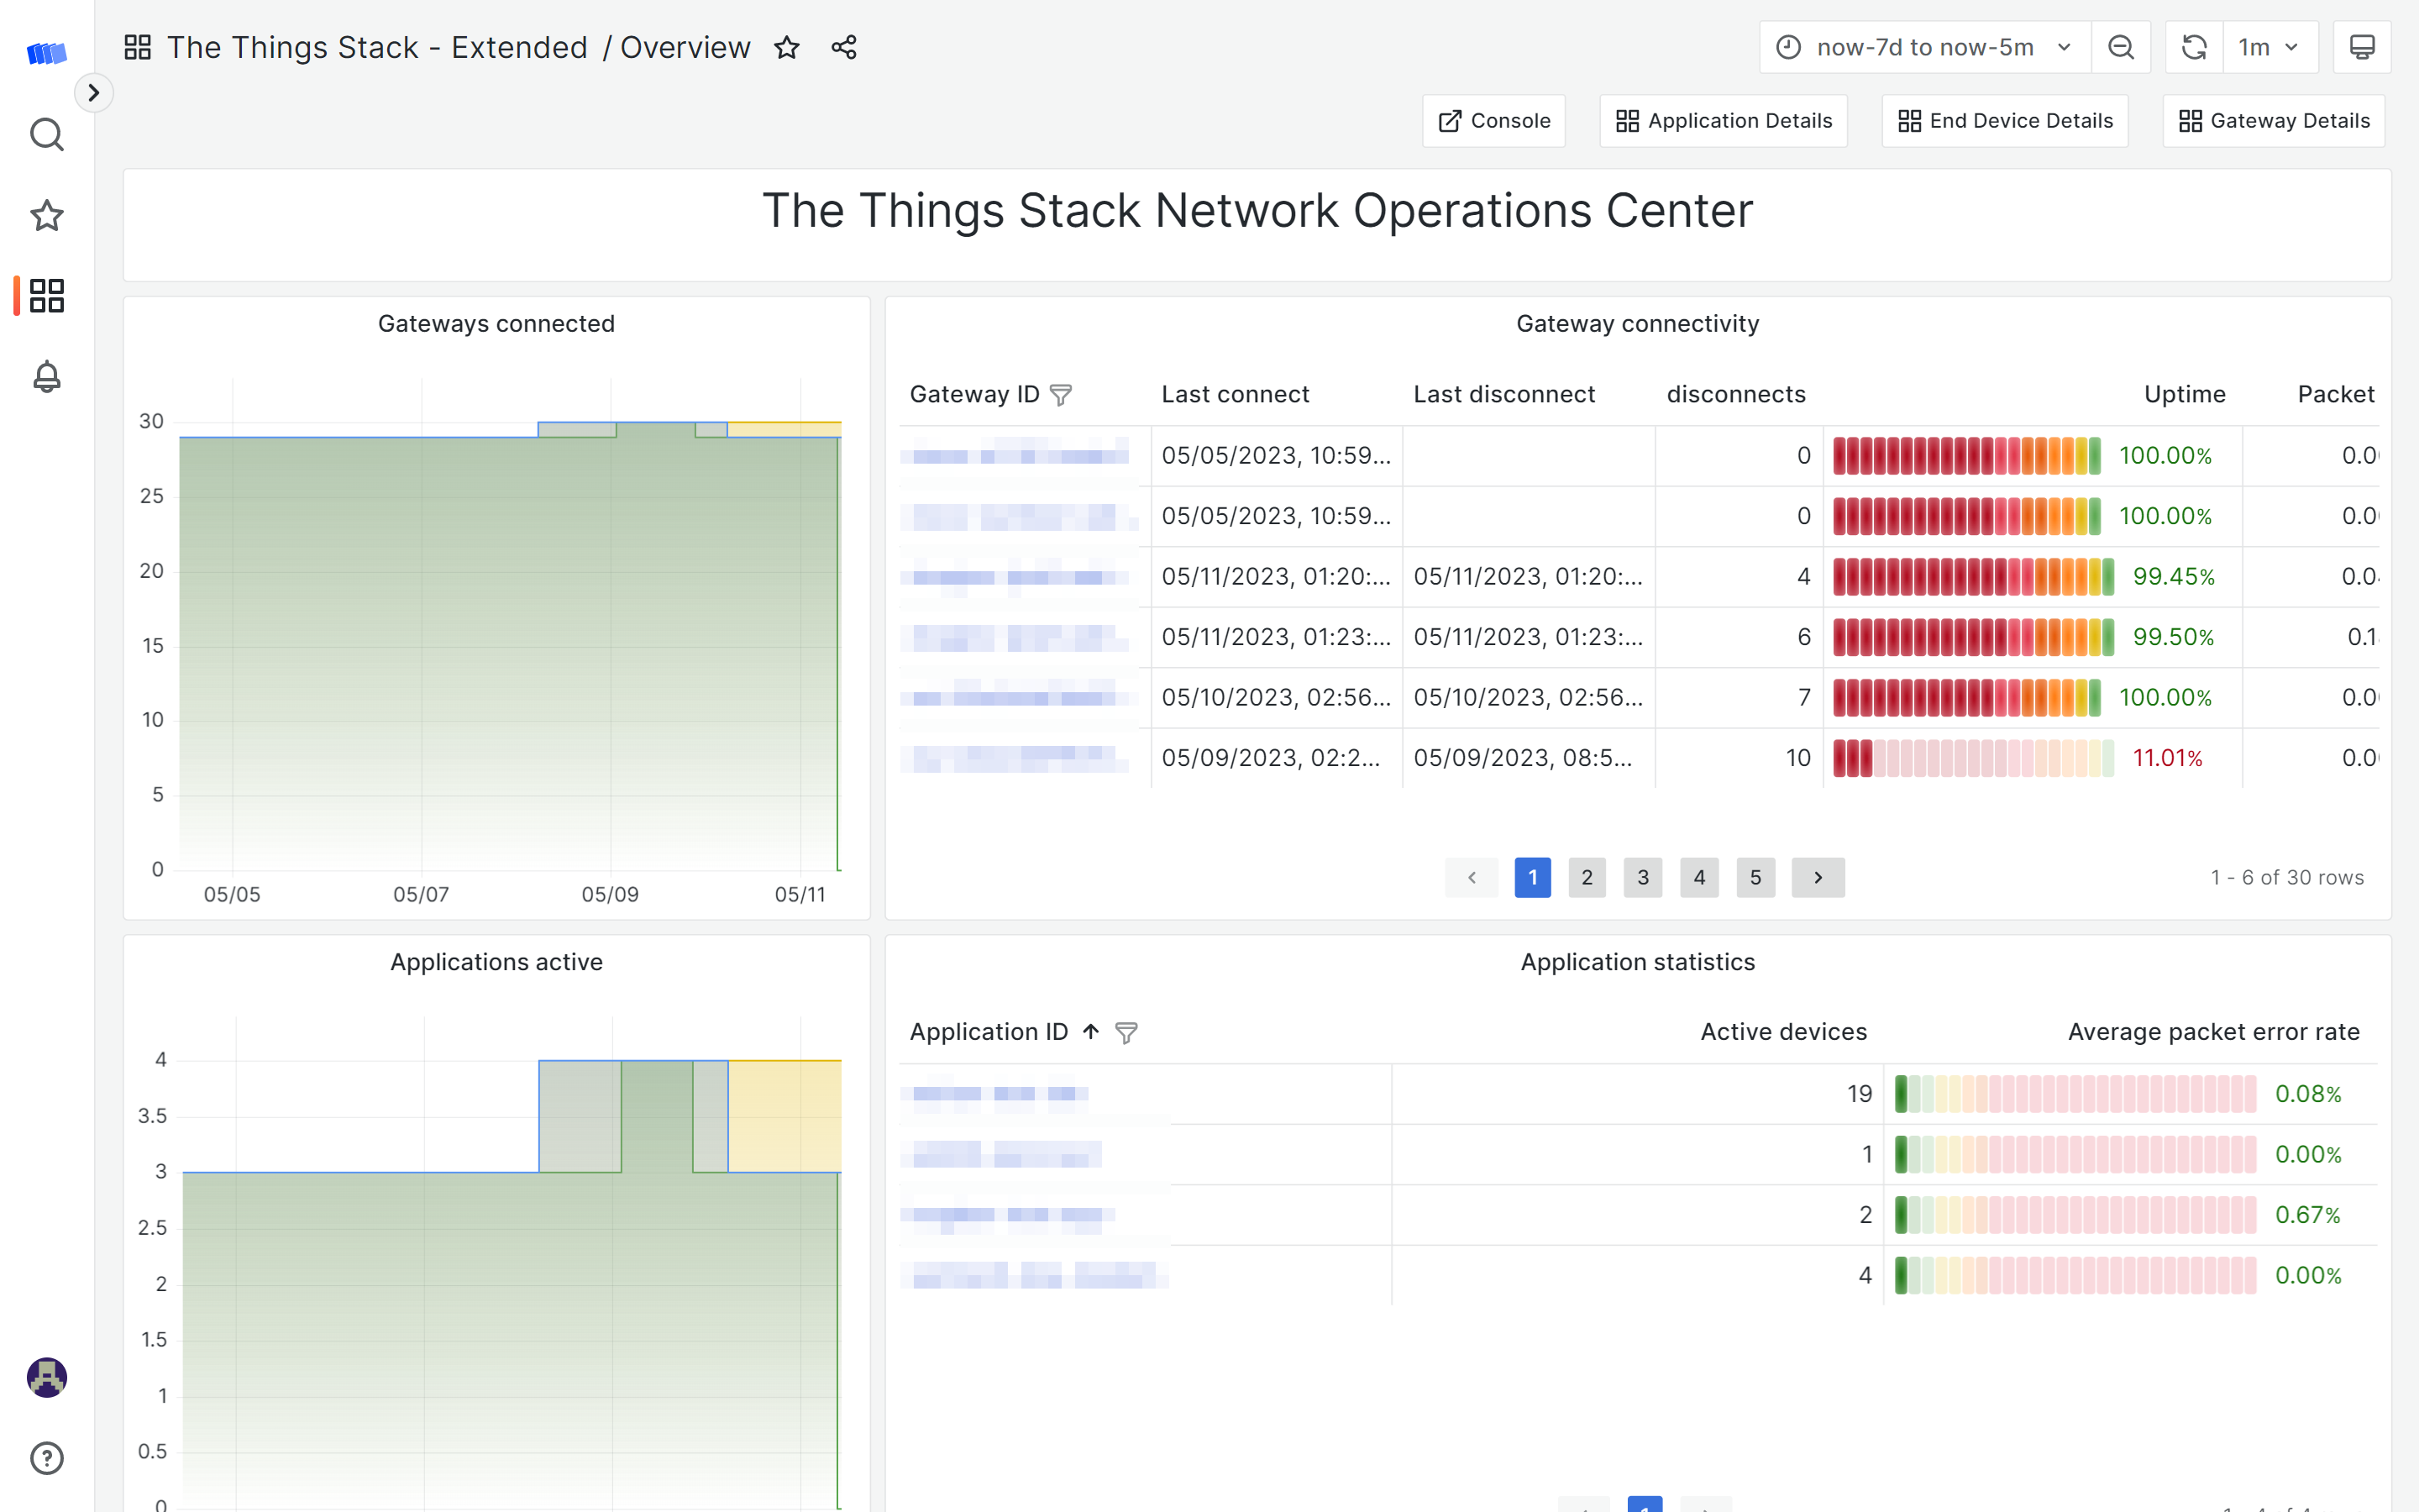Star the Overview dashboard

[x=788, y=47]
